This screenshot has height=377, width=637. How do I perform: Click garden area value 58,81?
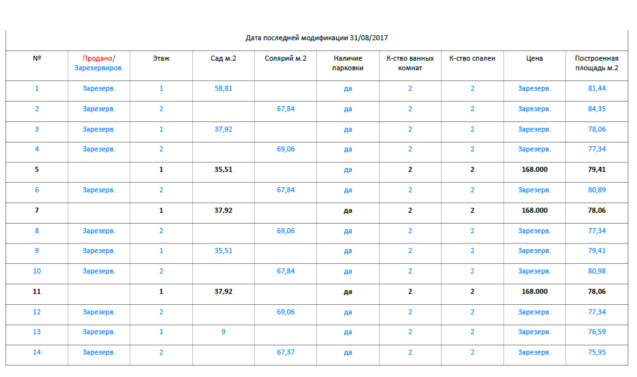click(x=224, y=88)
